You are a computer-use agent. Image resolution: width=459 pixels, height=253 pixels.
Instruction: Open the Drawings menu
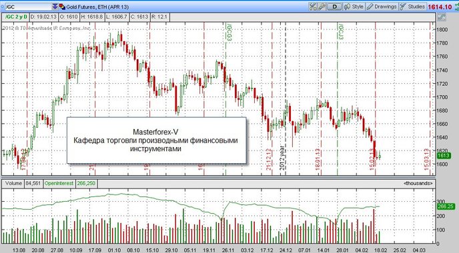[382, 7]
